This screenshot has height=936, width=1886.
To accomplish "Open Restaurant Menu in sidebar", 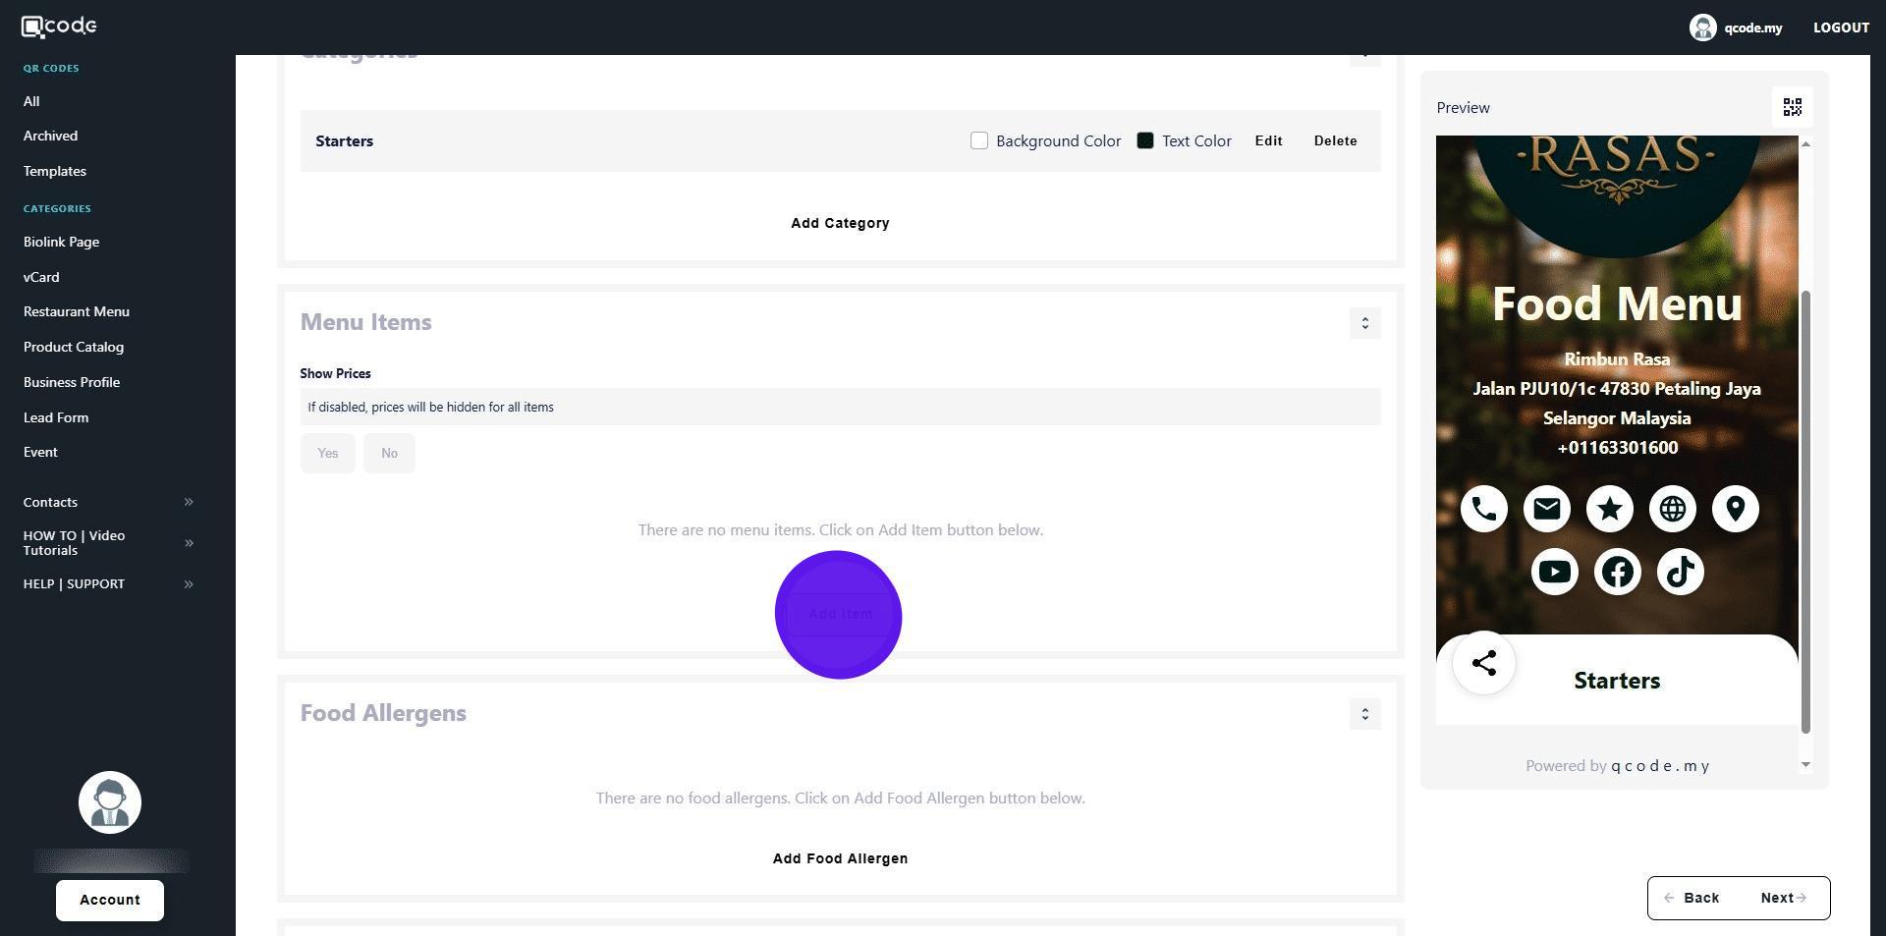I will click(x=77, y=311).
